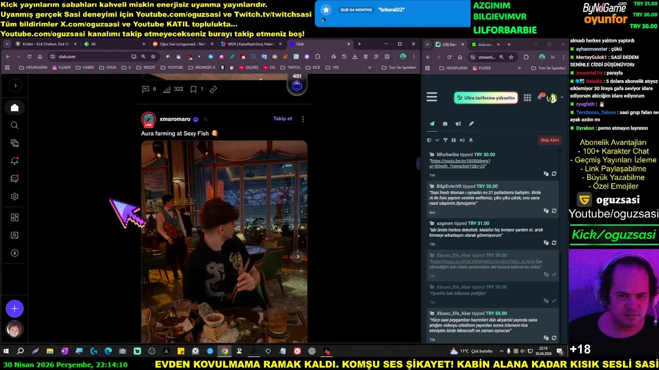Select the pen icon tab in Streamlabs

[x=471, y=123]
